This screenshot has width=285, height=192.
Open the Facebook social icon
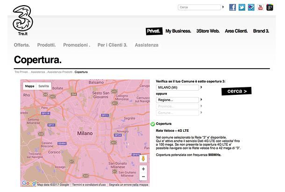point(233,7)
